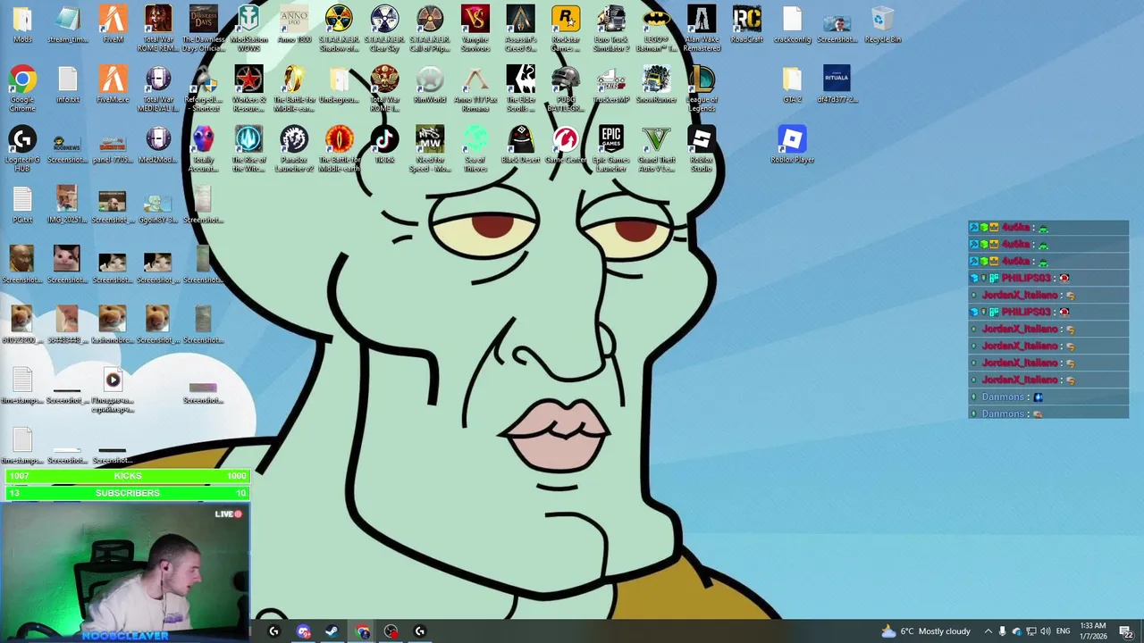Open Wargaming Game Center shortcut

coord(566,145)
